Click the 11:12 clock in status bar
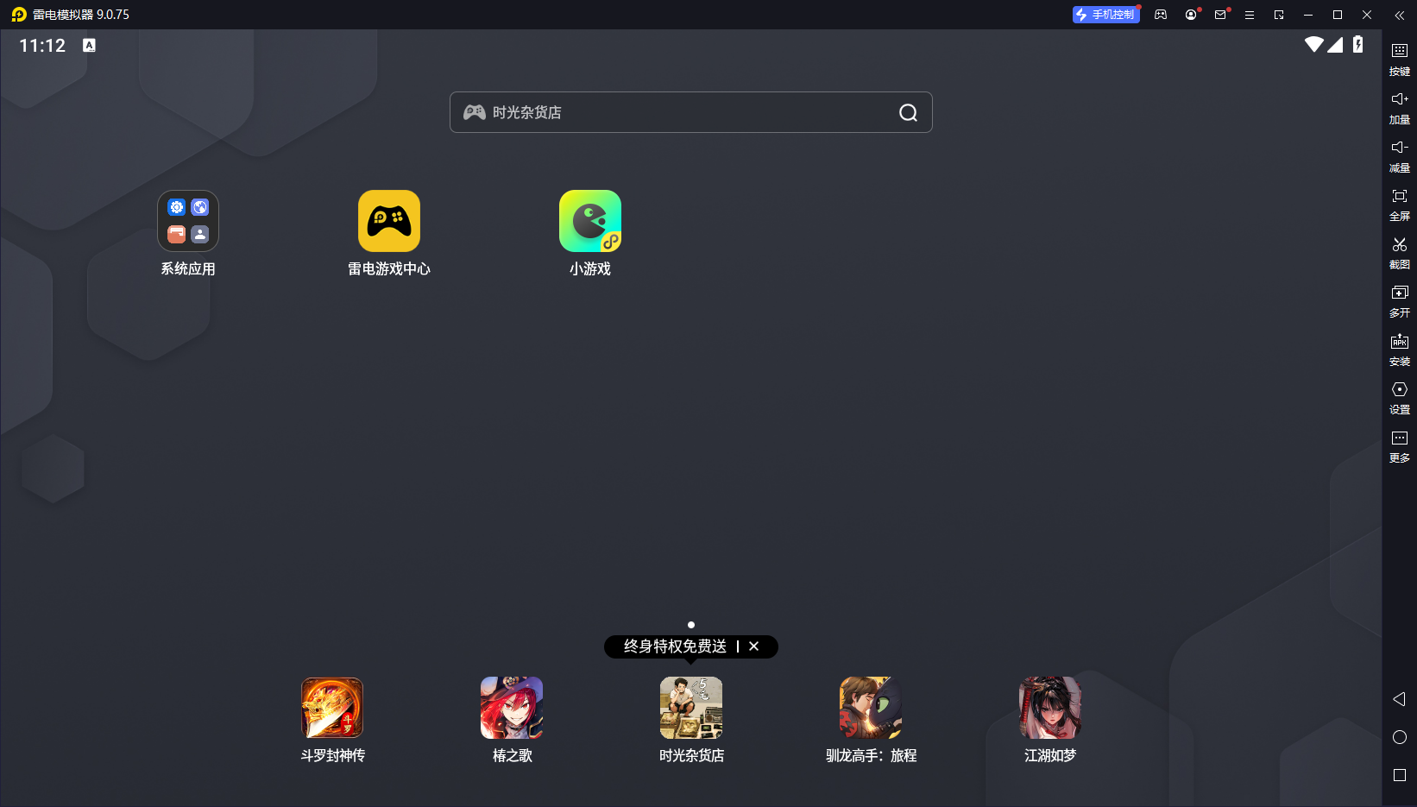 (x=42, y=46)
